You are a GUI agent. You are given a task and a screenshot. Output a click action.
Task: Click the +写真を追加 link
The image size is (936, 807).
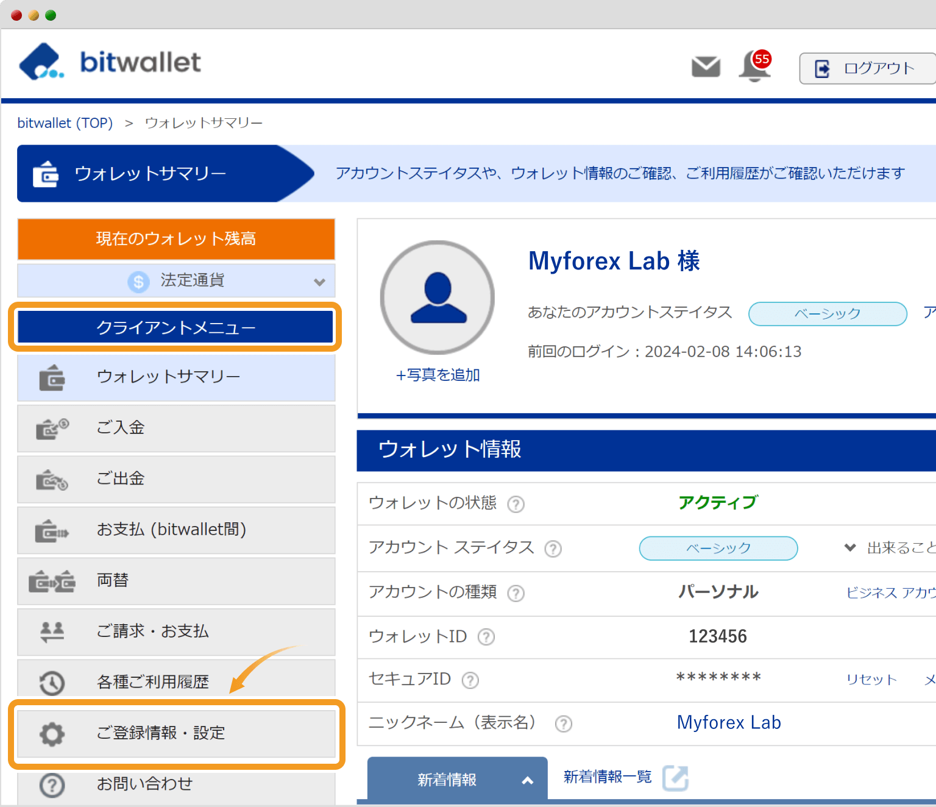(438, 375)
